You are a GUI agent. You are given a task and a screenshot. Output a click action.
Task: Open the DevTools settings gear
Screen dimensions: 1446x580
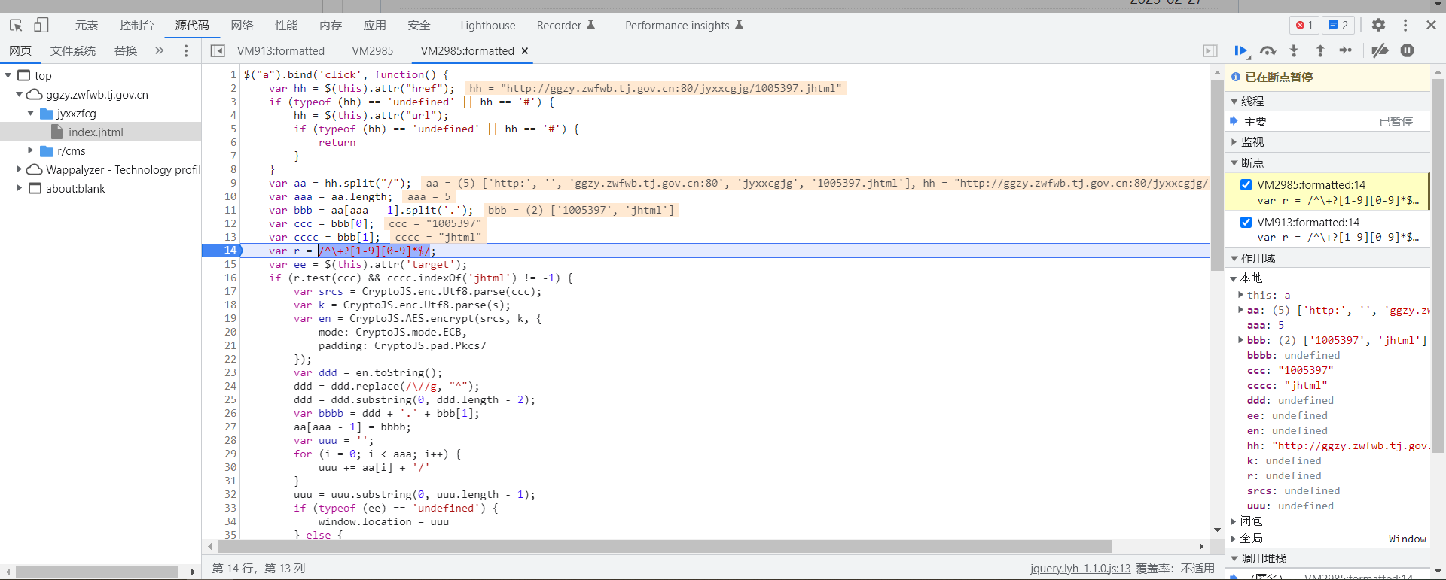[x=1378, y=25]
